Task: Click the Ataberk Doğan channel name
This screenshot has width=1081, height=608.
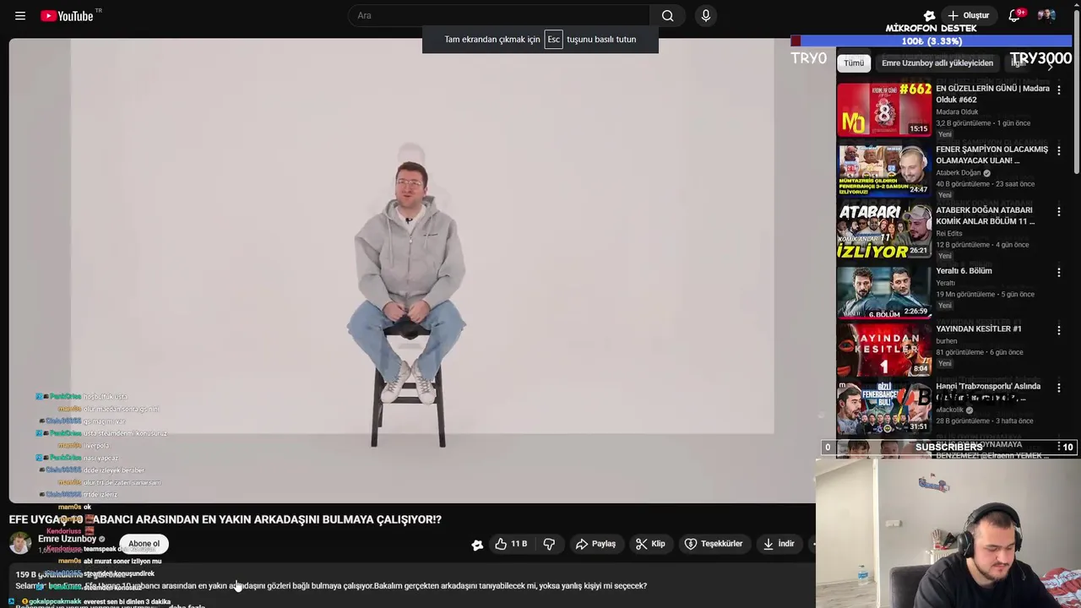Action: [x=958, y=172]
